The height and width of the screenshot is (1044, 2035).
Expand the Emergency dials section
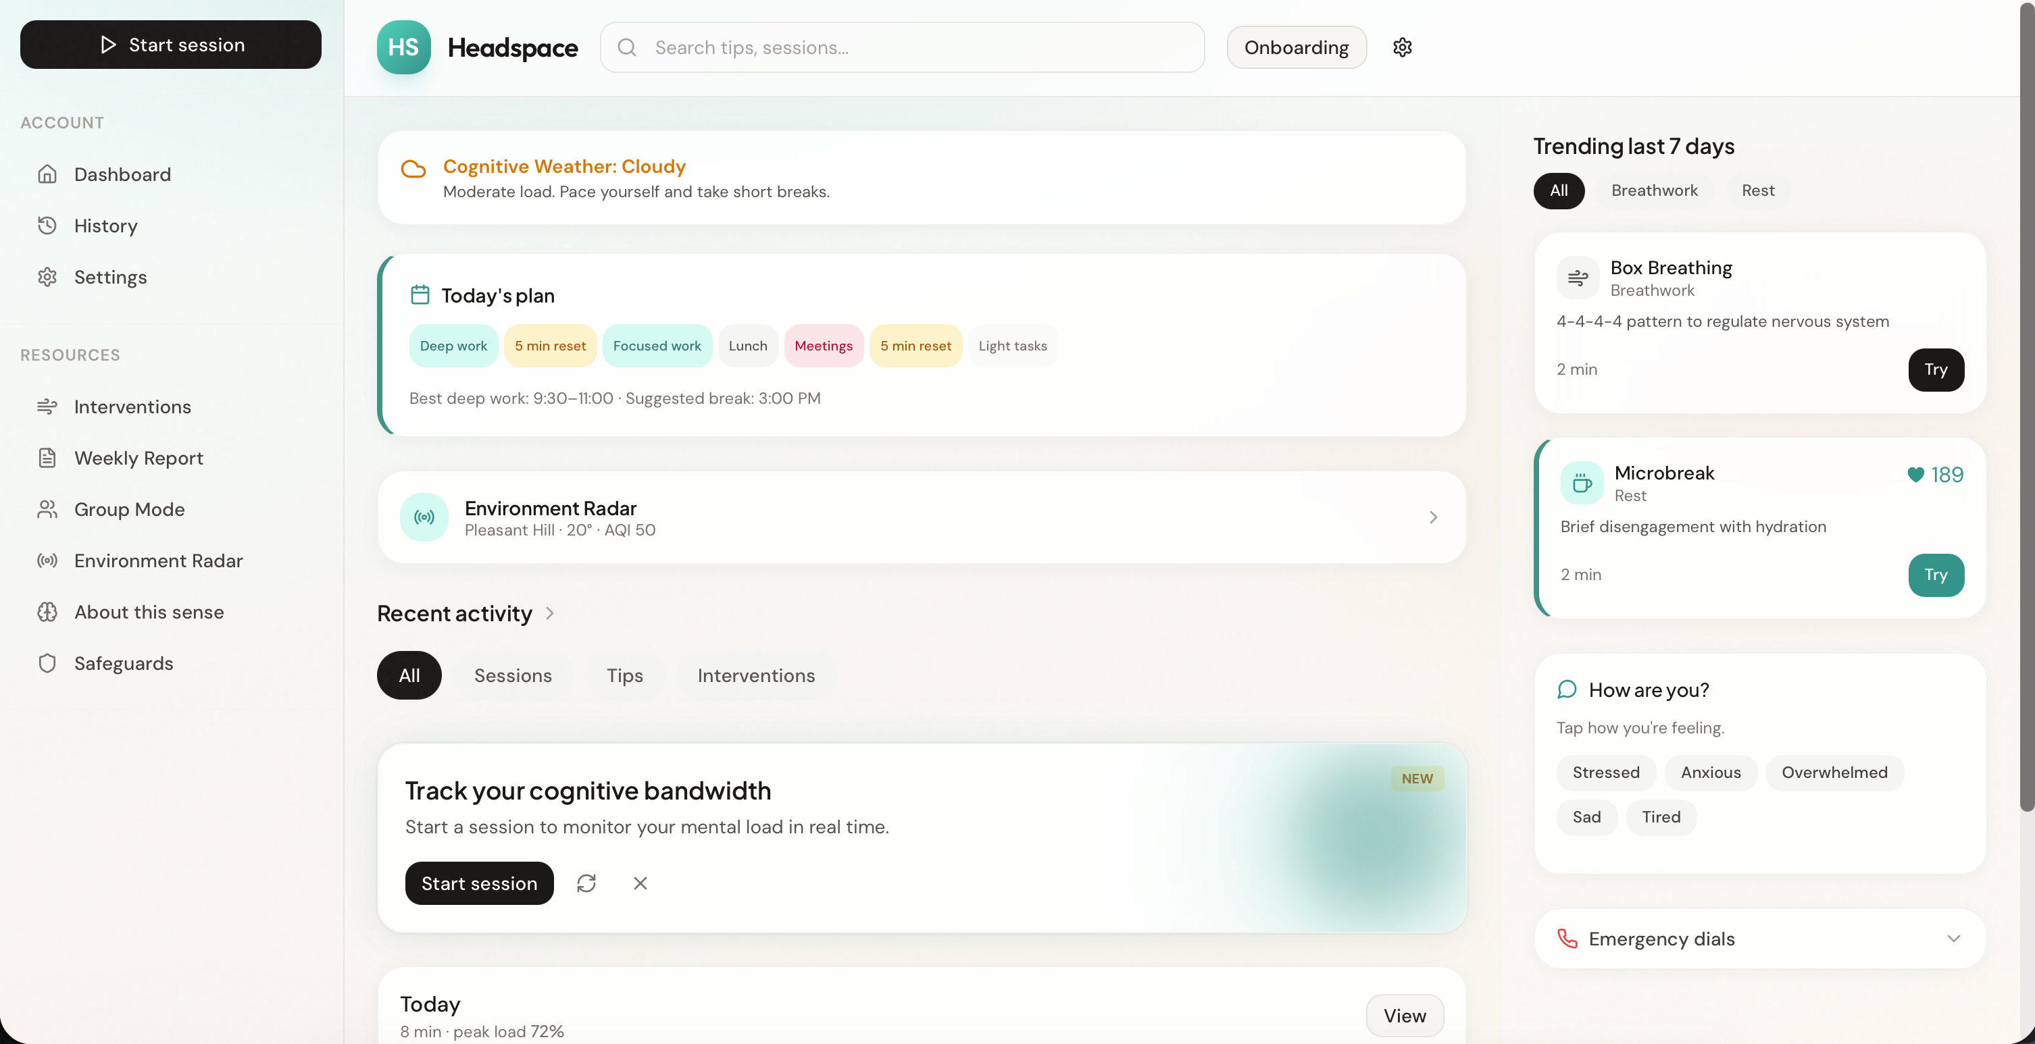(1953, 938)
